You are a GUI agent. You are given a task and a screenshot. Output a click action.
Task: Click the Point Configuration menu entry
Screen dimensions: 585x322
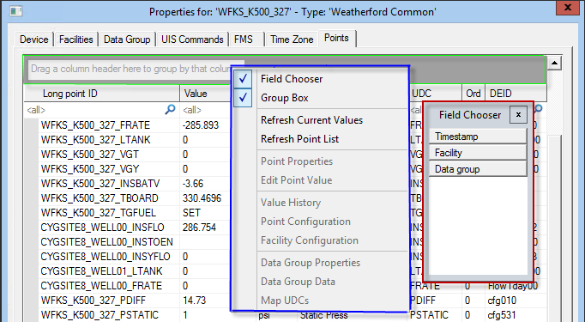(x=305, y=222)
